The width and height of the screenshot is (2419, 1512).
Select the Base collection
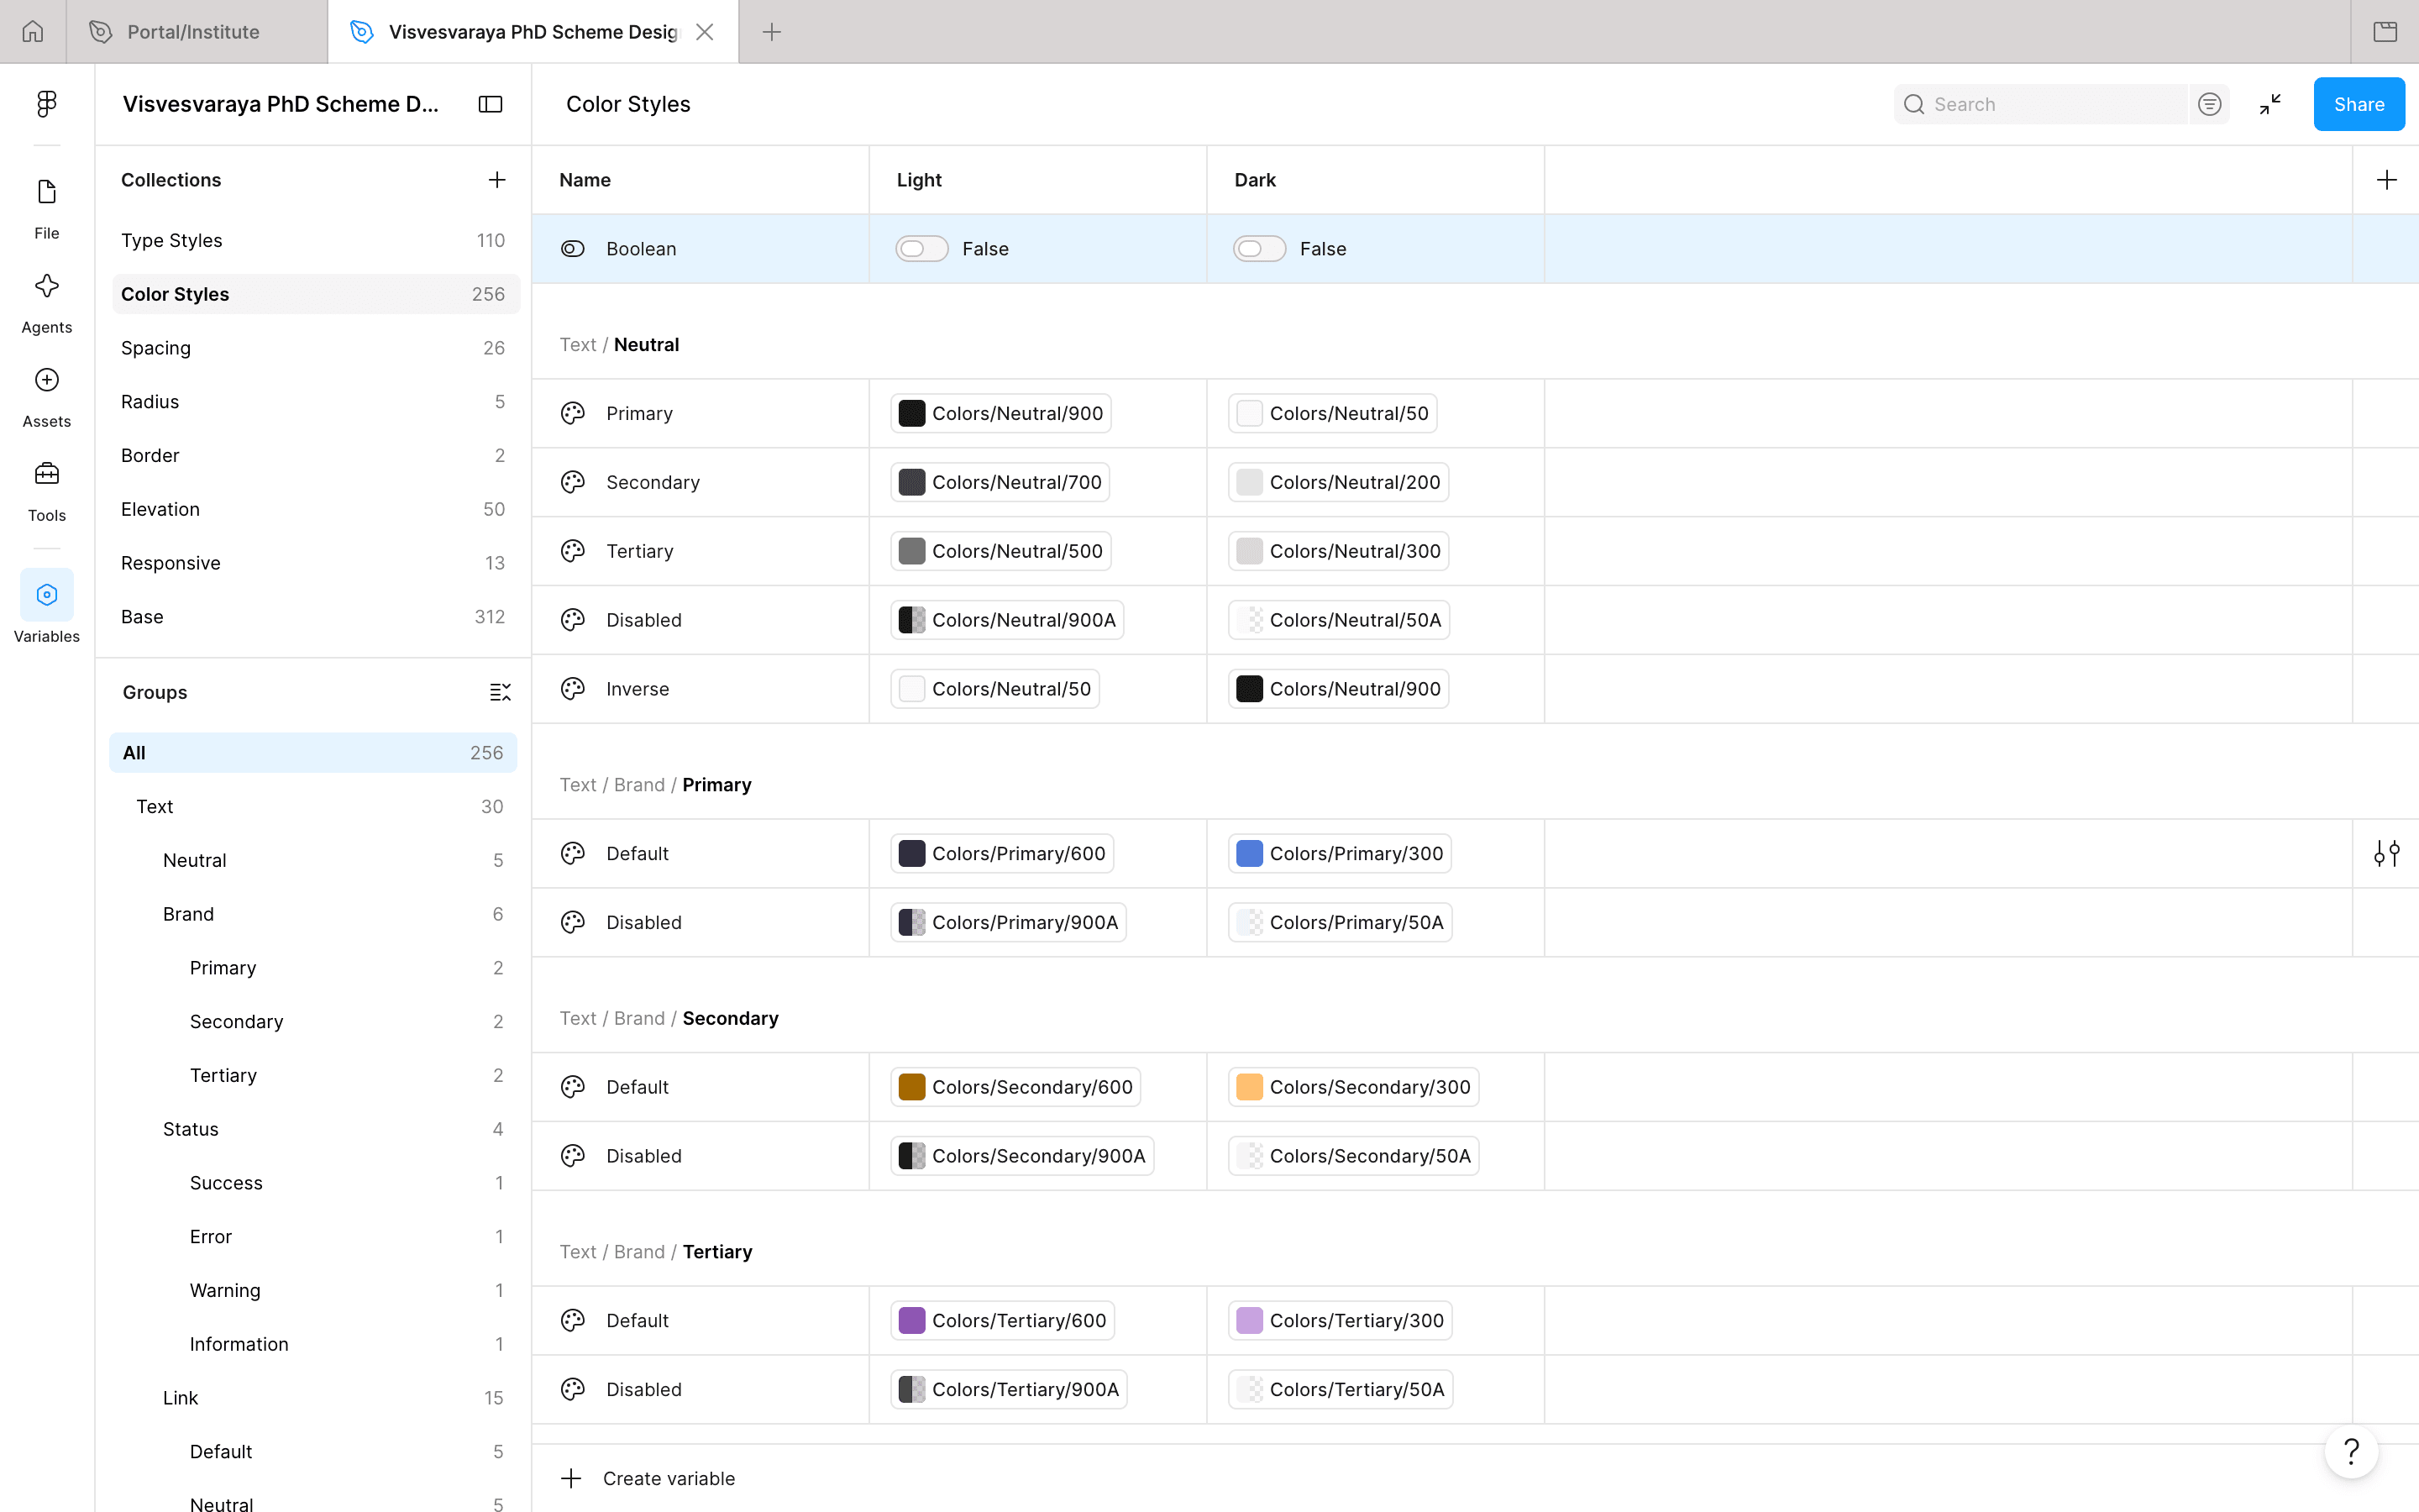coord(315,617)
